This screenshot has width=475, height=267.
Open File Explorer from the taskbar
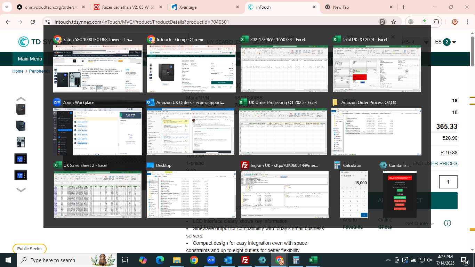click(x=177, y=260)
